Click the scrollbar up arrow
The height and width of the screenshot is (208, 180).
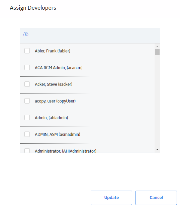pyautogui.click(x=157, y=46)
